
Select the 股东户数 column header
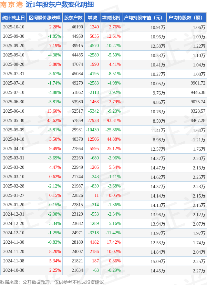73,18
